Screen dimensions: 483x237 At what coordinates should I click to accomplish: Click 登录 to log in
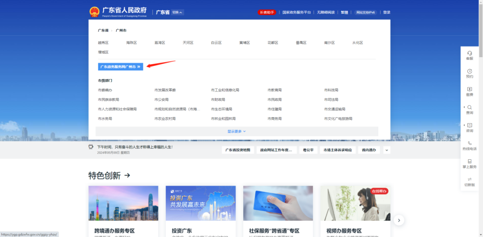point(386,12)
